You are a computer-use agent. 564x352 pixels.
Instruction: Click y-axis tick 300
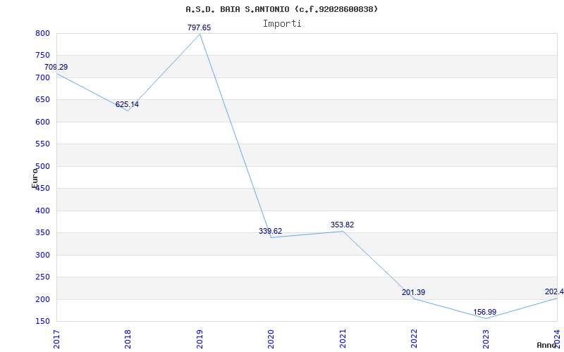pyautogui.click(x=42, y=255)
